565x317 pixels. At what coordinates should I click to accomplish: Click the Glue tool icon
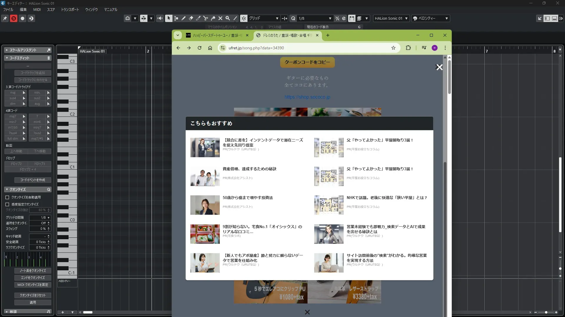pyautogui.click(x=213, y=18)
